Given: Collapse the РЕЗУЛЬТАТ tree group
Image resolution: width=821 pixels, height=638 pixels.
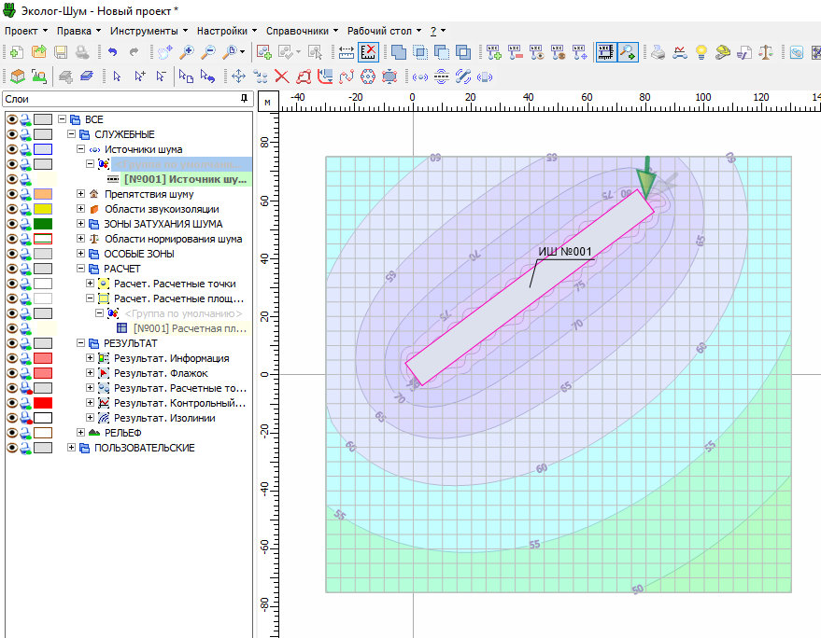Looking at the screenshot, I should (81, 343).
